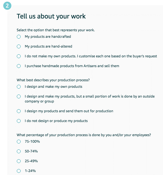Click 'I design and make my own products' label
This screenshot has width=163, height=175.
click(x=53, y=87)
